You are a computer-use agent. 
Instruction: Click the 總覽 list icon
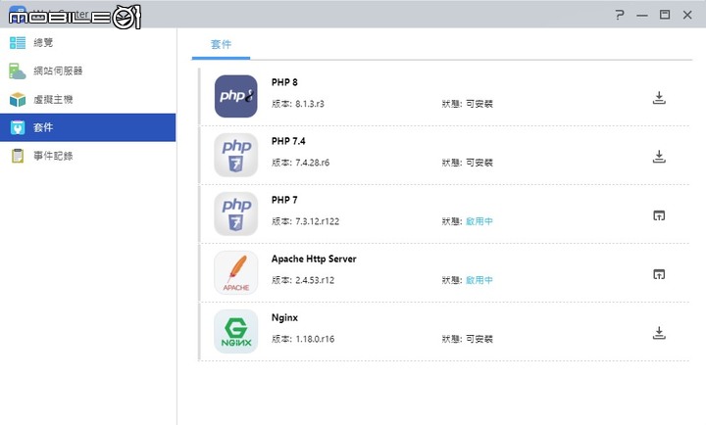coord(18,43)
